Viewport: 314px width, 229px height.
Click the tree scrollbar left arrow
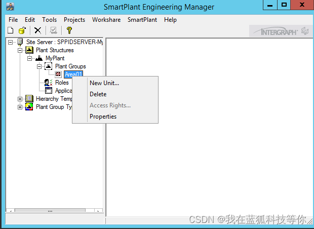(x=11, y=211)
